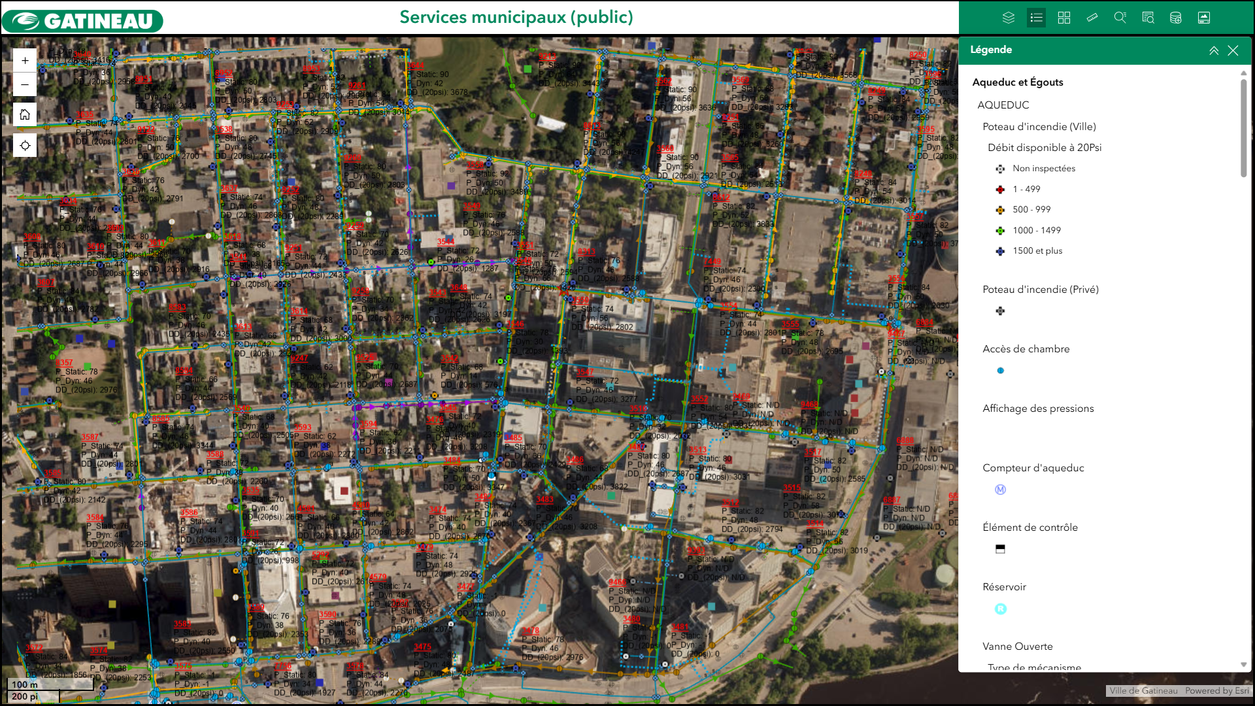Viewport: 1255px width, 706px height.
Task: Locate my position on map
Action: point(25,145)
